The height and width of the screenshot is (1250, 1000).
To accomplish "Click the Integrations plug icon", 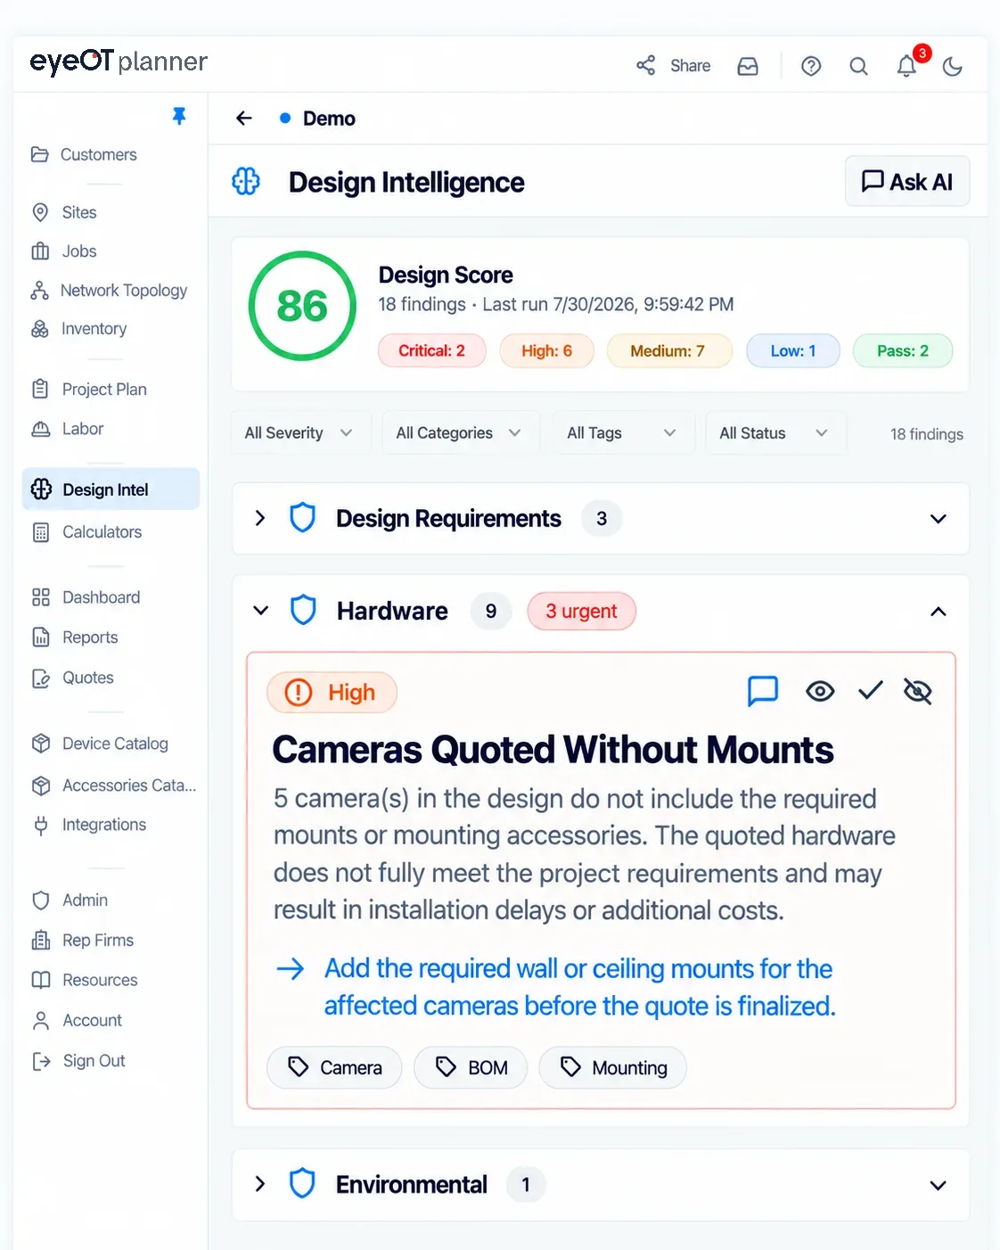I will point(41,825).
